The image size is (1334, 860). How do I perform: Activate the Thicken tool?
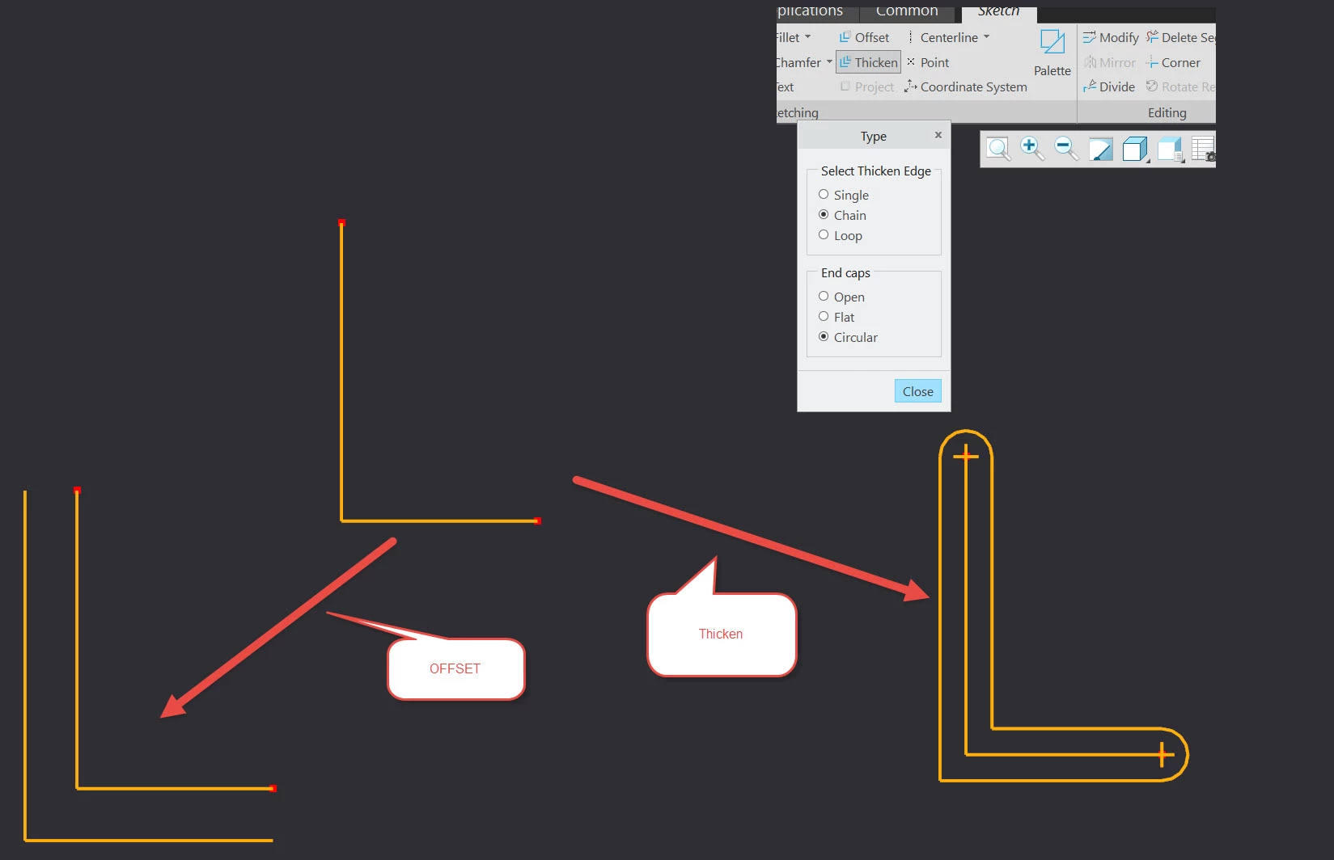868,62
